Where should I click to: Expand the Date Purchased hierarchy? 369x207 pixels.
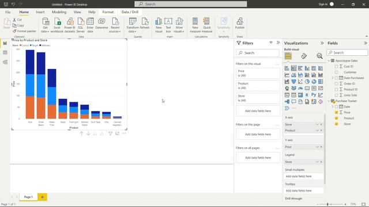click(333, 78)
